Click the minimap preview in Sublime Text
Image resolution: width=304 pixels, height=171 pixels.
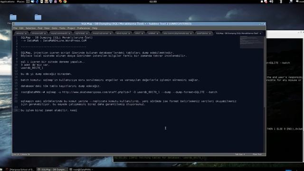[251, 42]
